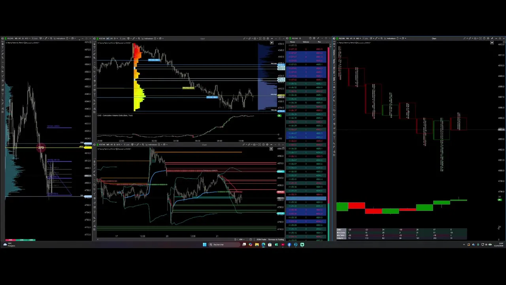Click 1 Lots field in left chart
This screenshot has height=285, width=506.
(x=35, y=38)
